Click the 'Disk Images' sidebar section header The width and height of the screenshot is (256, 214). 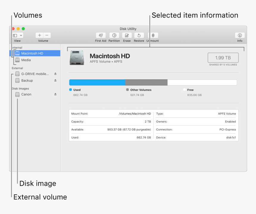[21, 89]
